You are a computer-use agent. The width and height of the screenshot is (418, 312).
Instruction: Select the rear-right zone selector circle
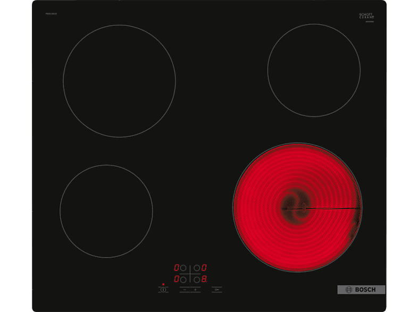pos(196,268)
